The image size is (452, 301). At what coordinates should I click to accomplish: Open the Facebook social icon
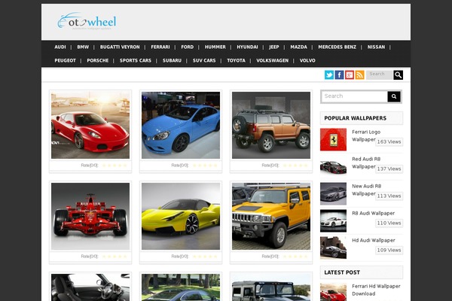(339, 75)
